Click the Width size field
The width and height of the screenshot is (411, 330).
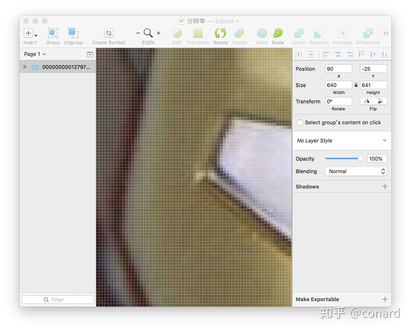click(339, 85)
